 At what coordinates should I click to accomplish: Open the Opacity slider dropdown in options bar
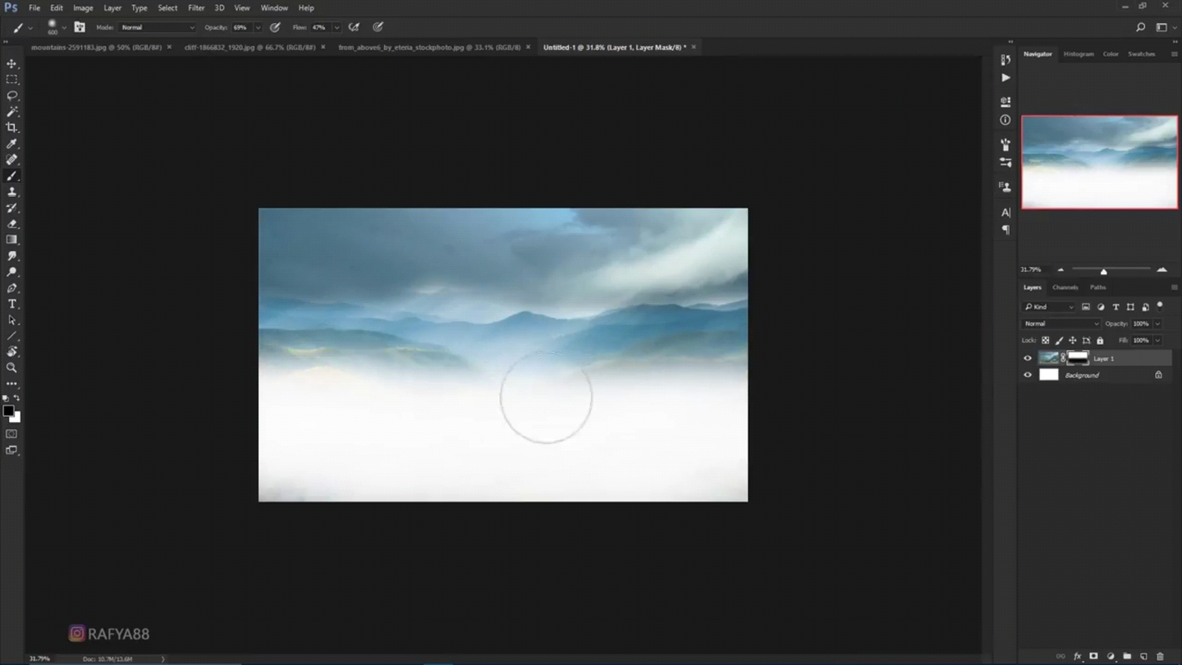coord(258,27)
